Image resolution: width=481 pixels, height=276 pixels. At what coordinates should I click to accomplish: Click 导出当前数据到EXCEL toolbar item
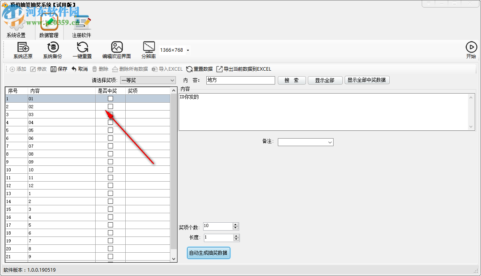point(244,69)
